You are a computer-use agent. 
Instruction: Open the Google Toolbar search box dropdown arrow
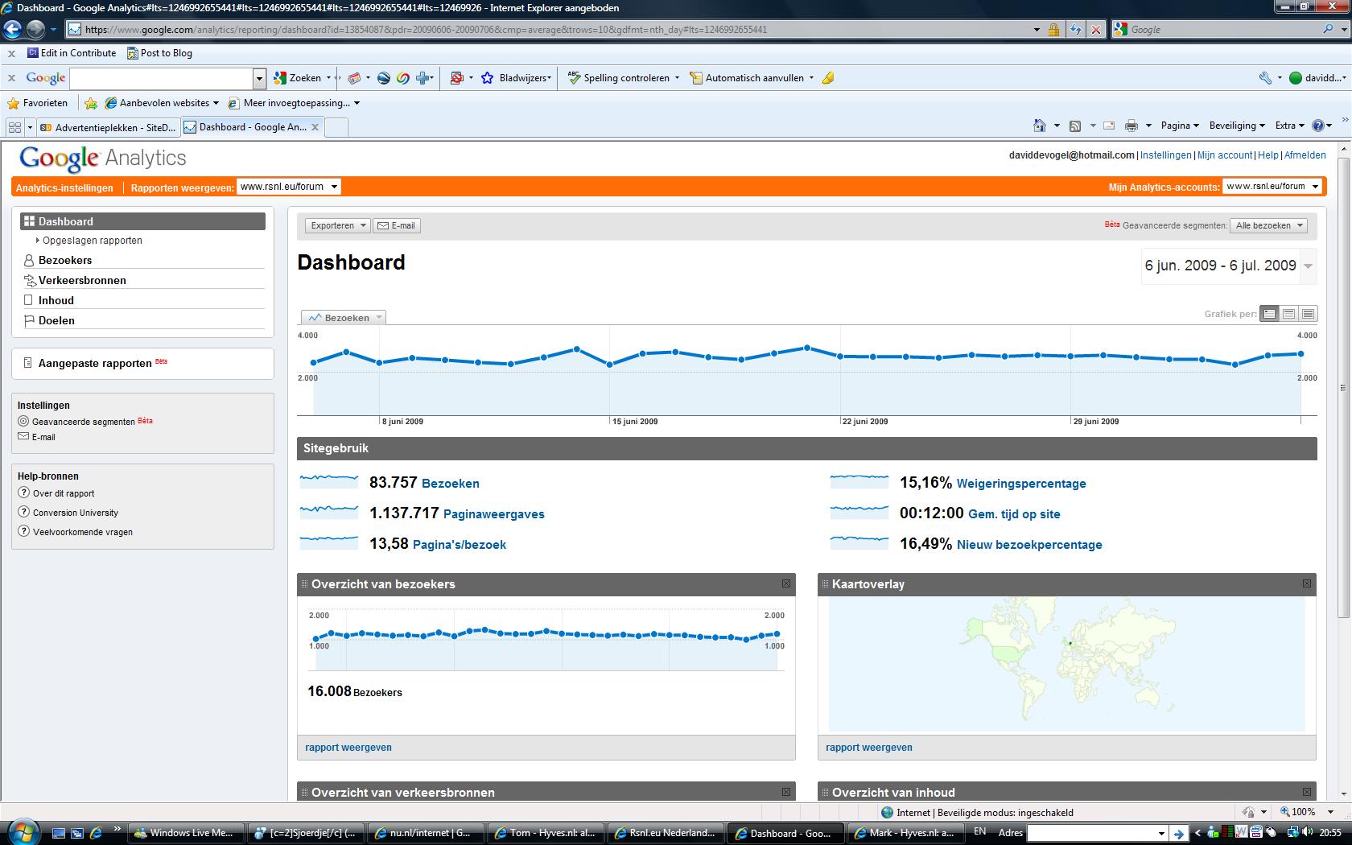259,78
